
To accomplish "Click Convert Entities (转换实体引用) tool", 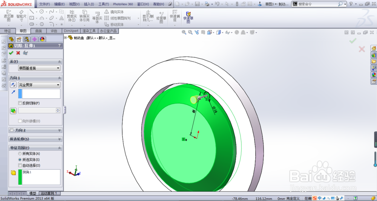I will click(x=84, y=16).
